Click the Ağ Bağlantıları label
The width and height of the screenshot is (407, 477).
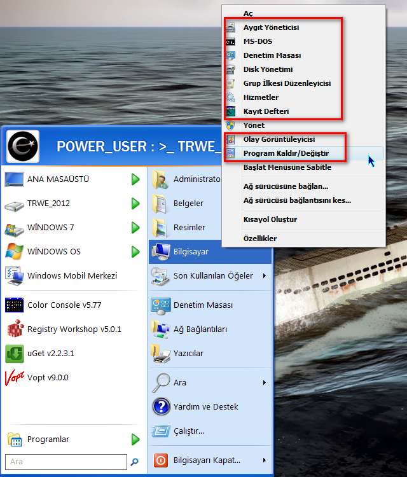coord(200,329)
